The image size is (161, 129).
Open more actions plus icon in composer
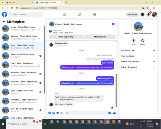coord(50,113)
